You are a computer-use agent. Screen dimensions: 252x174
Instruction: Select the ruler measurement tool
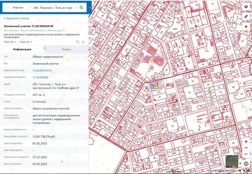click(x=246, y=16)
